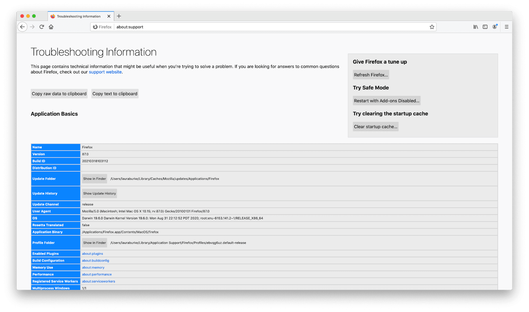The height and width of the screenshot is (312, 529).
Task: Click Clear startup cache
Action: tap(375, 126)
